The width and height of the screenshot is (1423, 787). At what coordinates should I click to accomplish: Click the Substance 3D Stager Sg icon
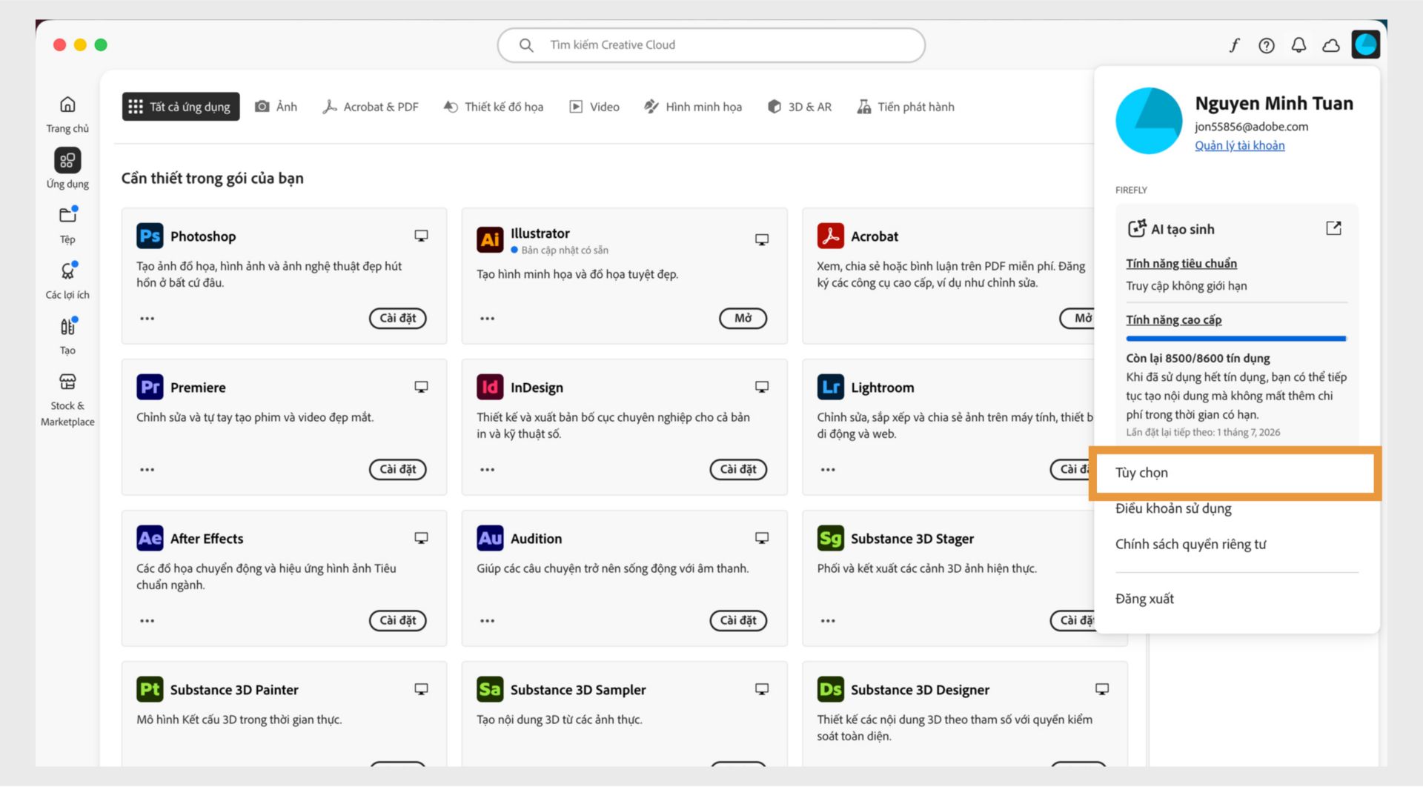pos(830,538)
